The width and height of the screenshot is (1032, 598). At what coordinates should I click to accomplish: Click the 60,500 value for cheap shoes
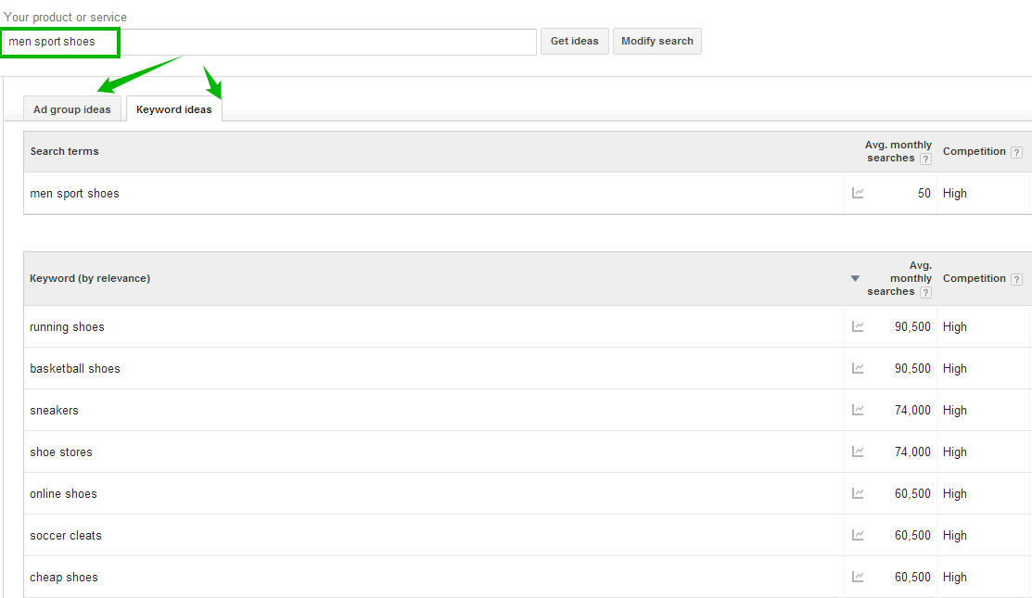click(912, 577)
